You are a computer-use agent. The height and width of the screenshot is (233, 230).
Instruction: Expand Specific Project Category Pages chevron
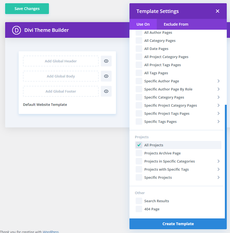(x=218, y=105)
